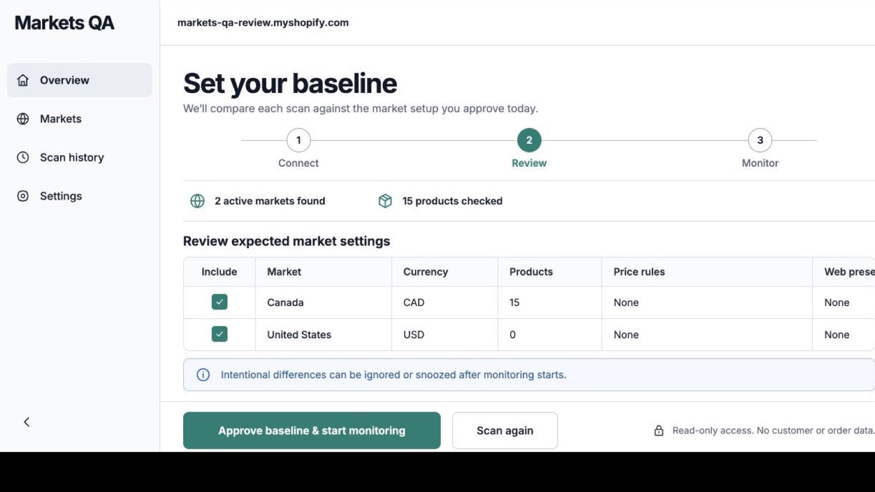Click the Monitor step label

point(760,163)
